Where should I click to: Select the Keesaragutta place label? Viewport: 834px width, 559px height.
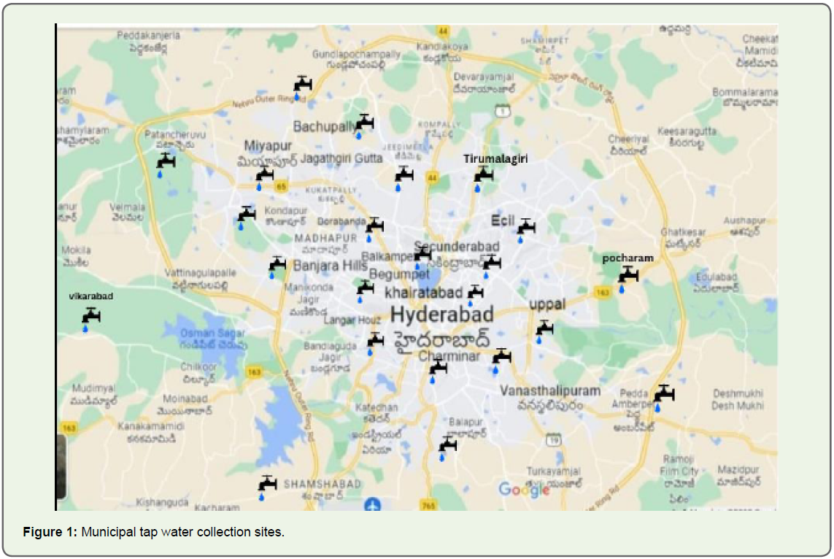pyautogui.click(x=687, y=131)
